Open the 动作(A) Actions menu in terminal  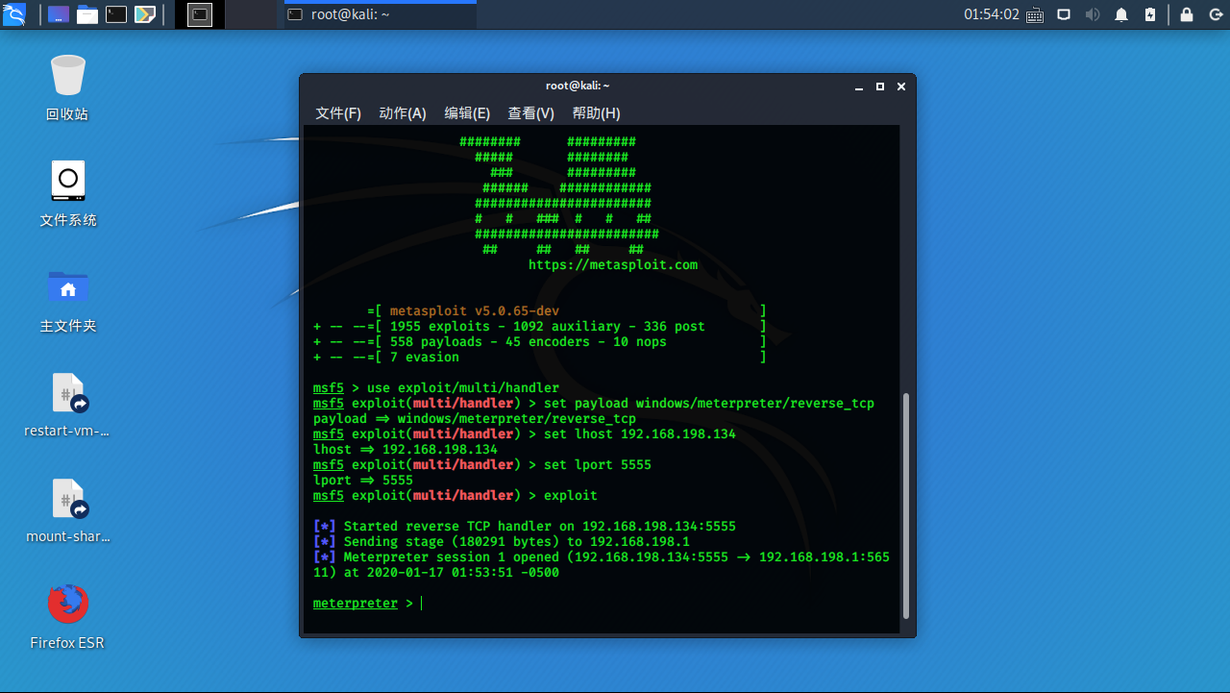coord(403,112)
